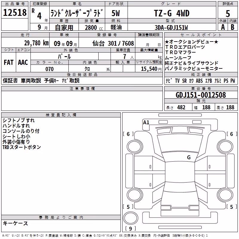The width and height of the screenshot is (239, 239).
Task: Click the shift type FAT
Action: click(9, 62)
